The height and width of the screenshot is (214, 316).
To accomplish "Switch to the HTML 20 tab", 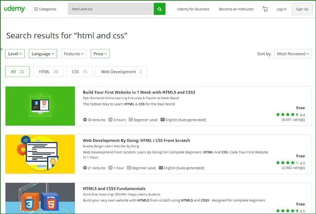I will pos(48,72).
